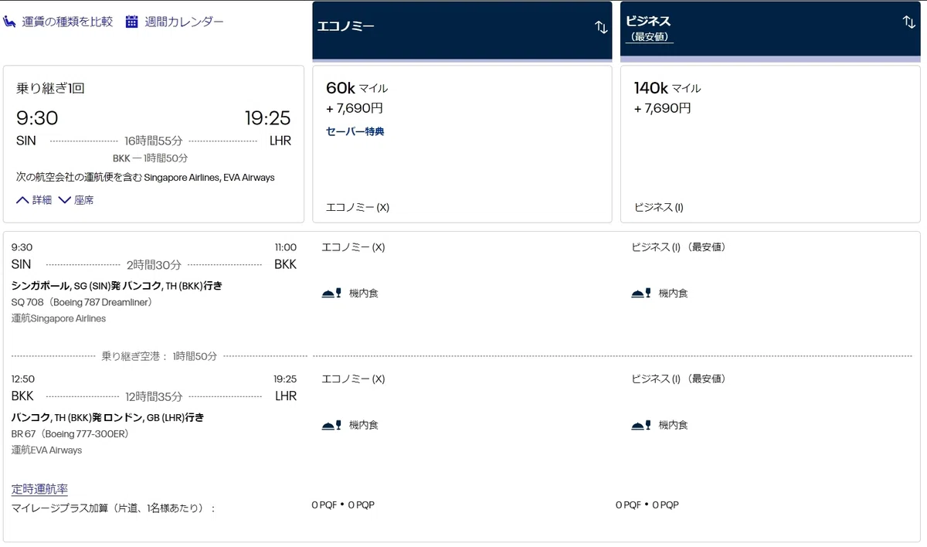The height and width of the screenshot is (547, 927).
Task: Open the 定時運航率 on-time performance link
Action: tap(39, 489)
